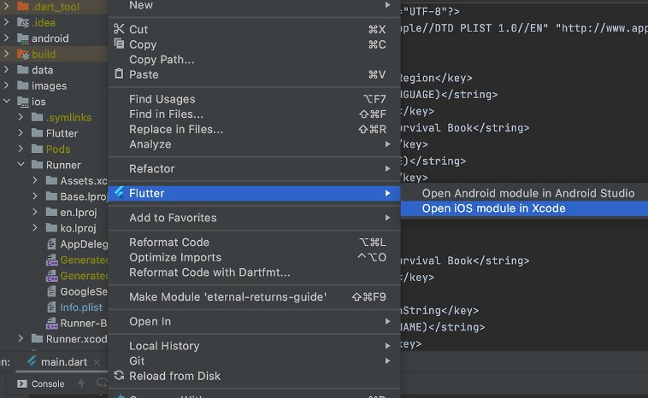
Task: Click the Info.plist file icon
Action: tap(52, 307)
